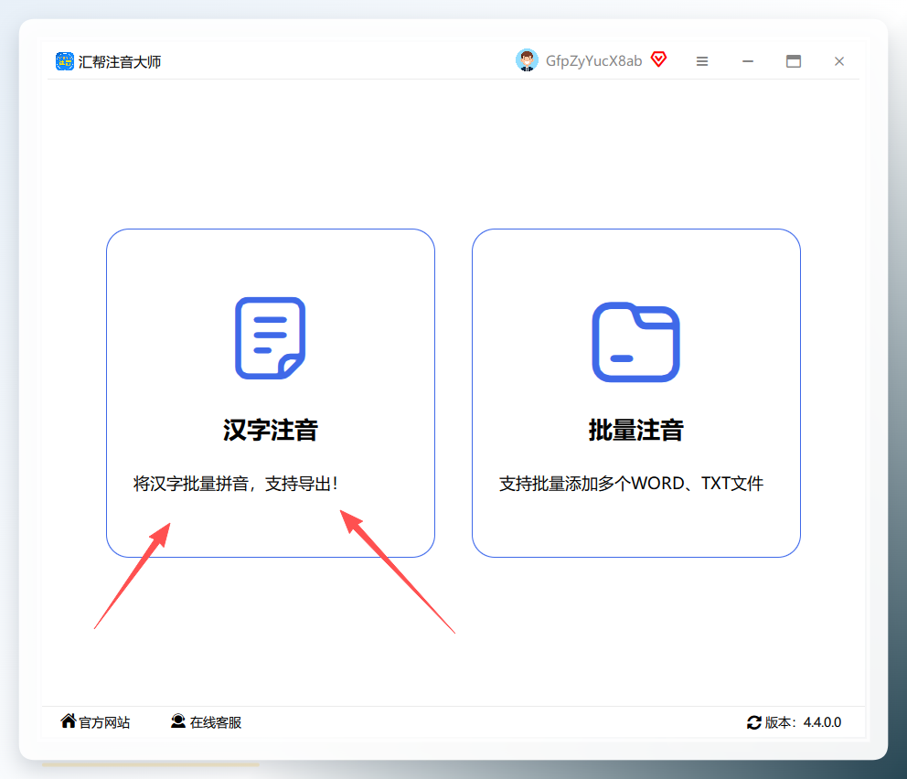This screenshot has height=779, width=907.
Task: Open 在线客服 support link
Action: [x=215, y=722]
